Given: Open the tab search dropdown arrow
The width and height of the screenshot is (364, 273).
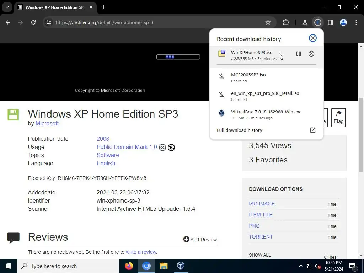Looking at the screenshot, I should point(7,7).
